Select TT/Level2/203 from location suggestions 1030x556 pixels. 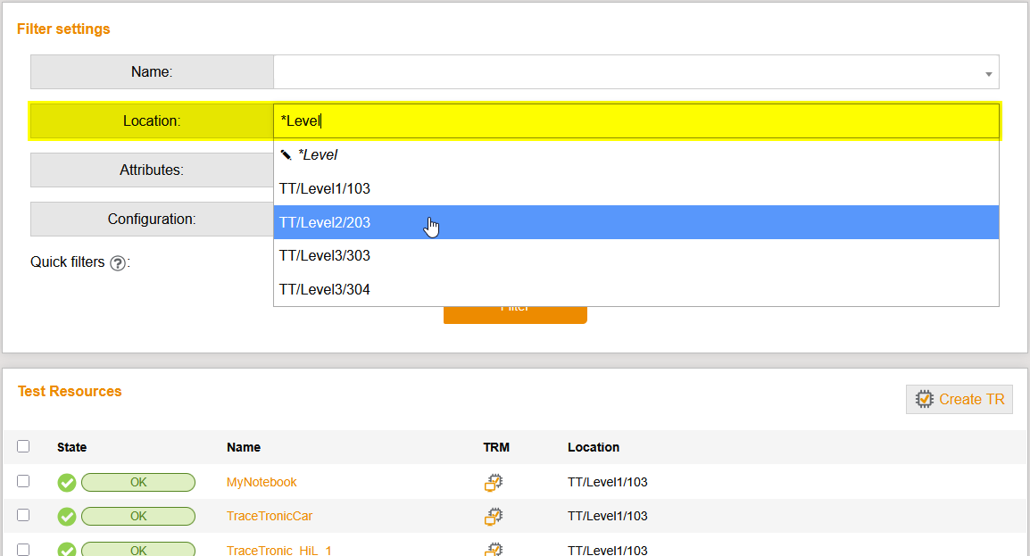pyautogui.click(x=325, y=223)
